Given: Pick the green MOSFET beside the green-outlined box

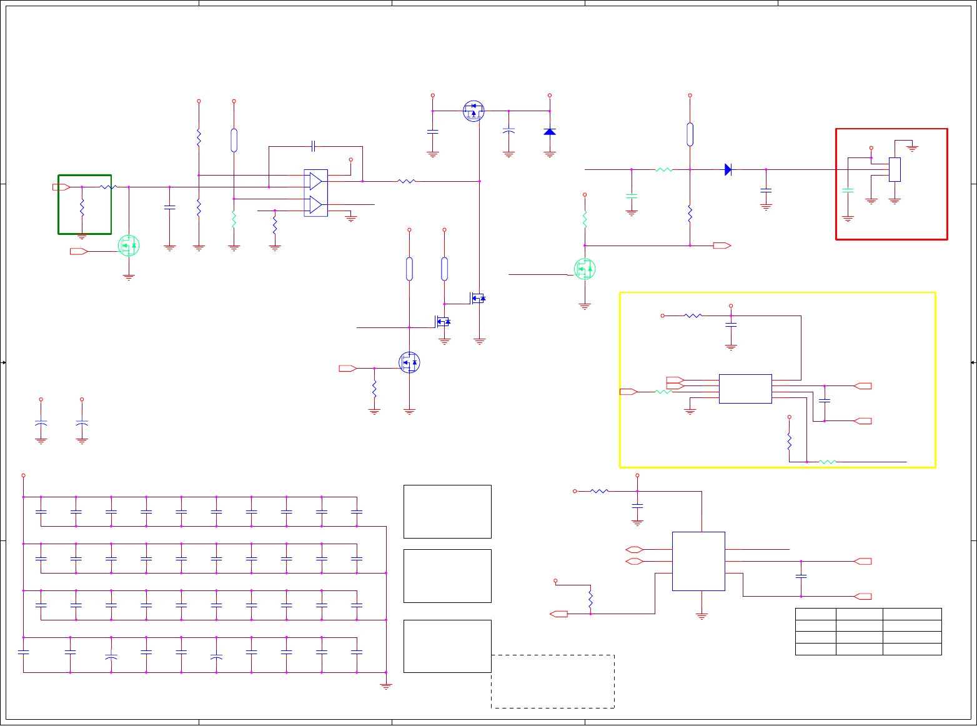Looking at the screenshot, I should pos(129,246).
